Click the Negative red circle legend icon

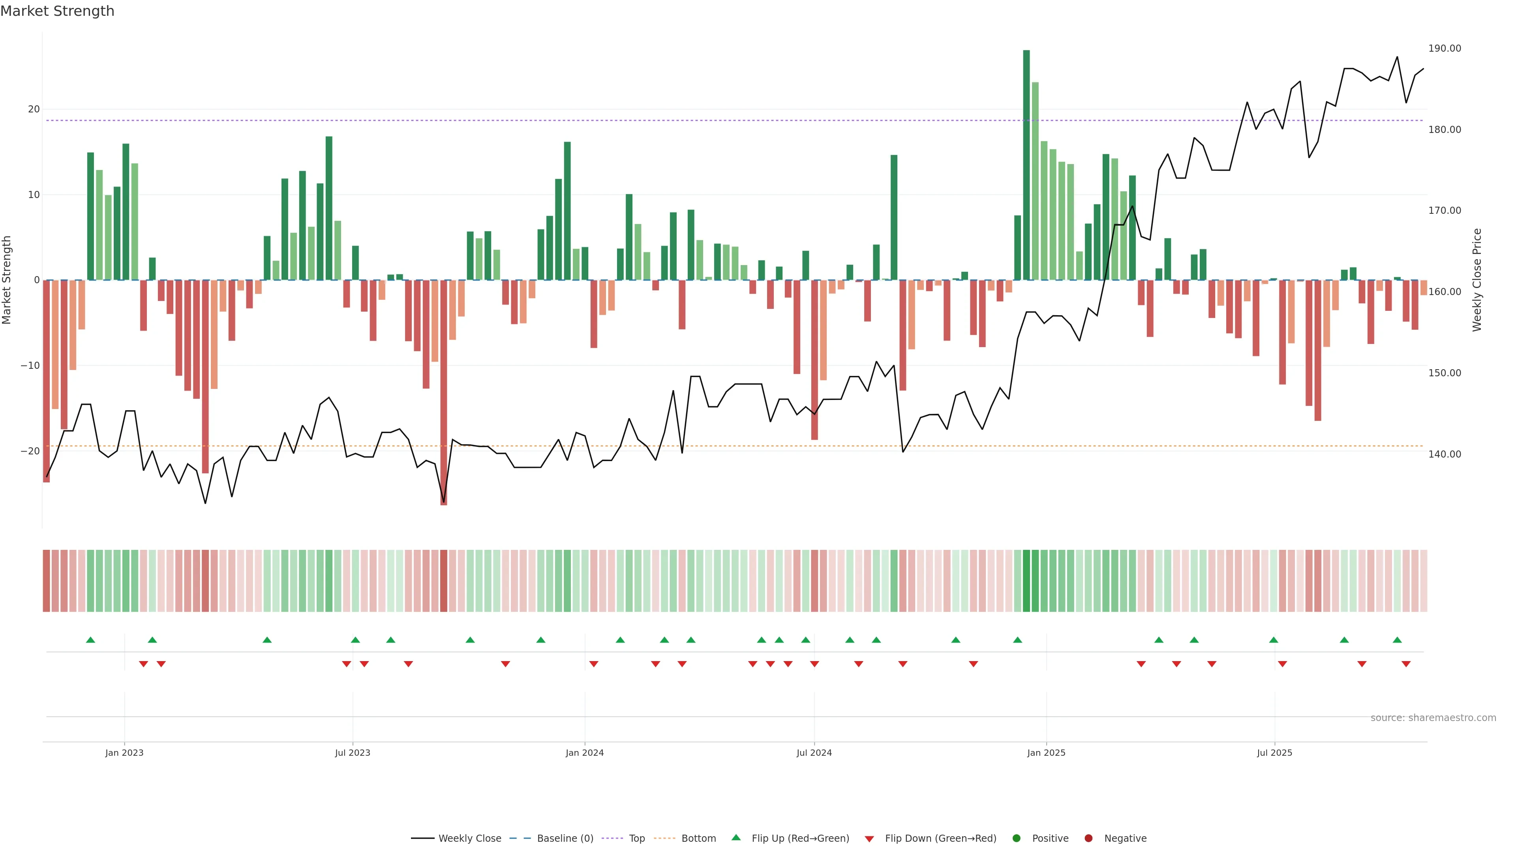point(1088,839)
